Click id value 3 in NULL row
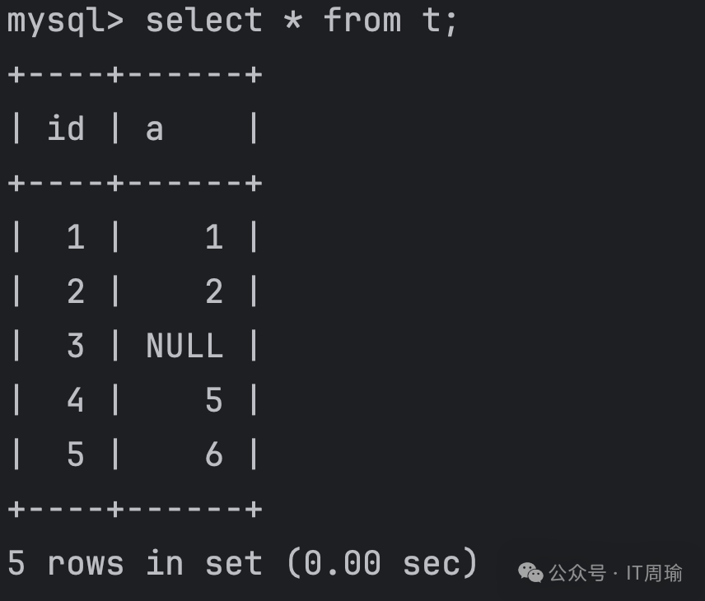Viewport: 705px width, 601px height. pyautogui.click(x=75, y=346)
